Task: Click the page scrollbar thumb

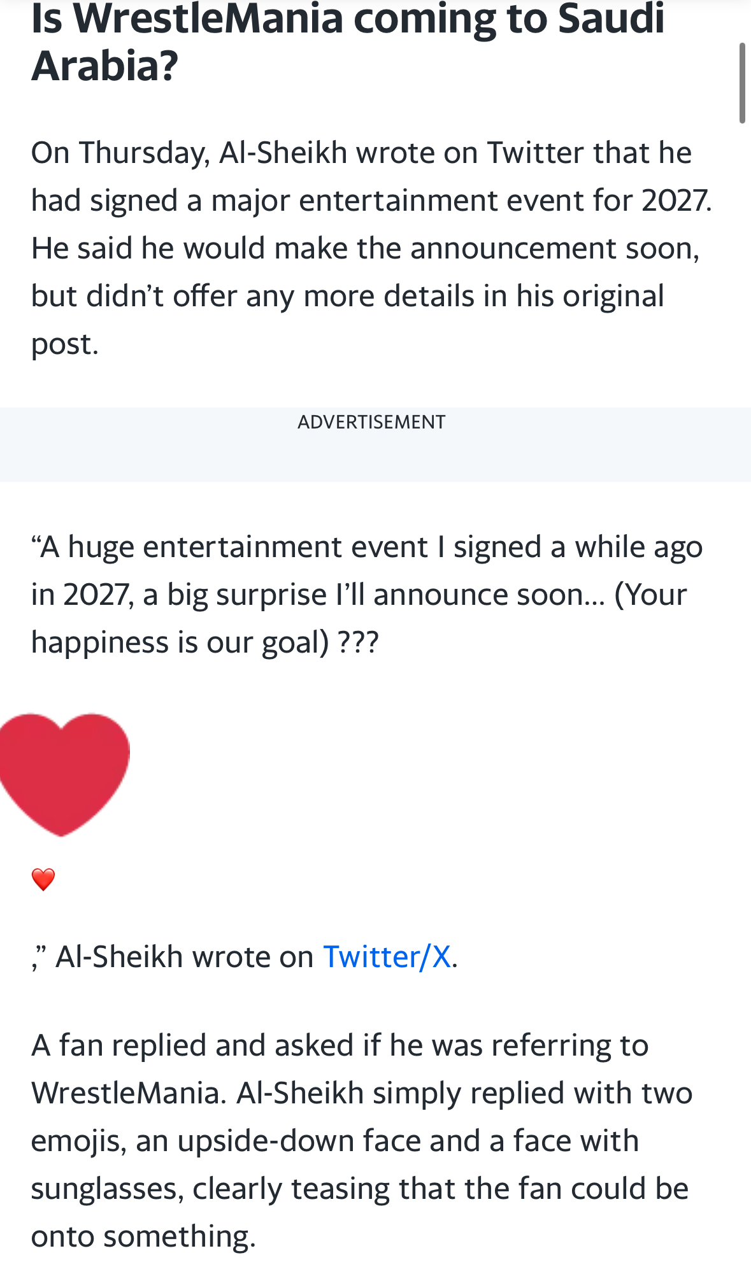Action: pos(742,83)
